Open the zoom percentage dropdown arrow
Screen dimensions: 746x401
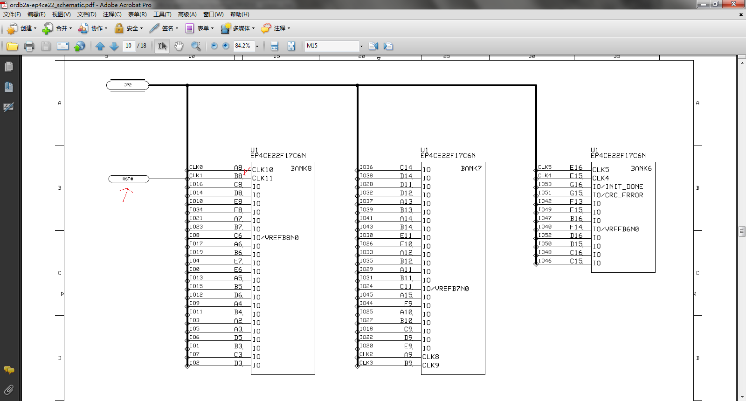(257, 46)
